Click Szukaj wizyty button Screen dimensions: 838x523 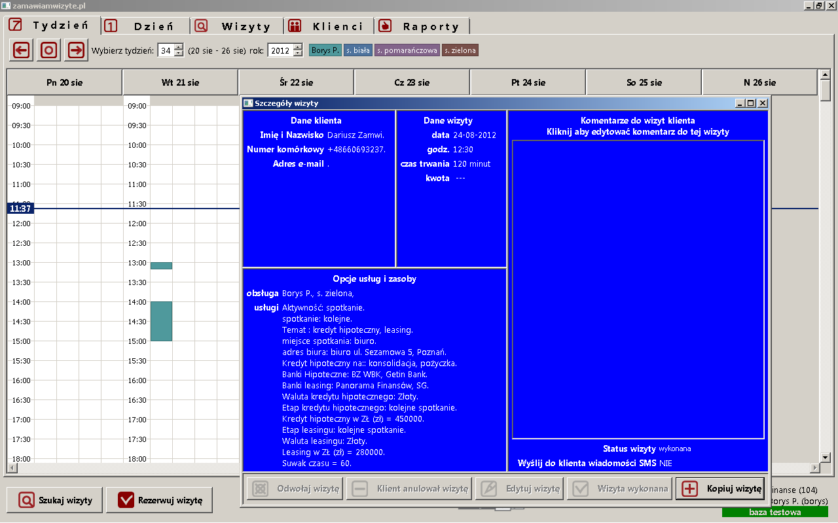coord(54,501)
